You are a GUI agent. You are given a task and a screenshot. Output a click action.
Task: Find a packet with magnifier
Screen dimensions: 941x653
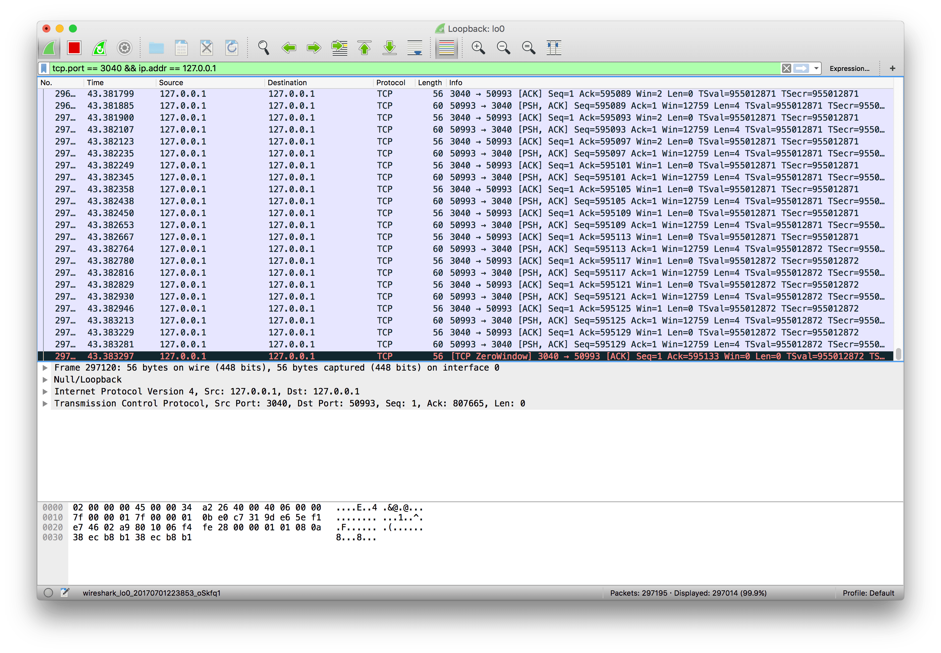point(263,48)
